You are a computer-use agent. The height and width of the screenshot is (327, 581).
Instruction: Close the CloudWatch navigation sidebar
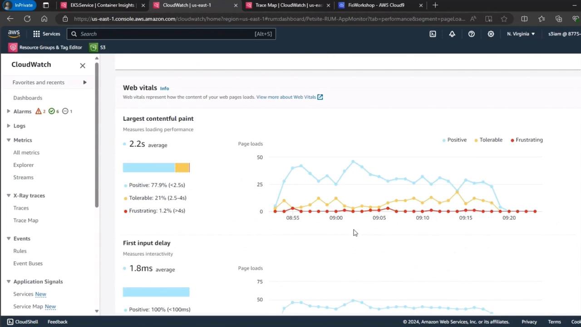click(83, 65)
